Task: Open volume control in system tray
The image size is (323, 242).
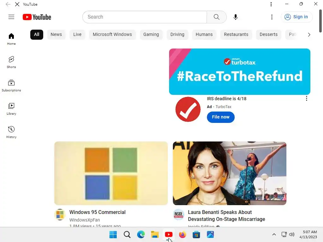Action: tap(292, 234)
